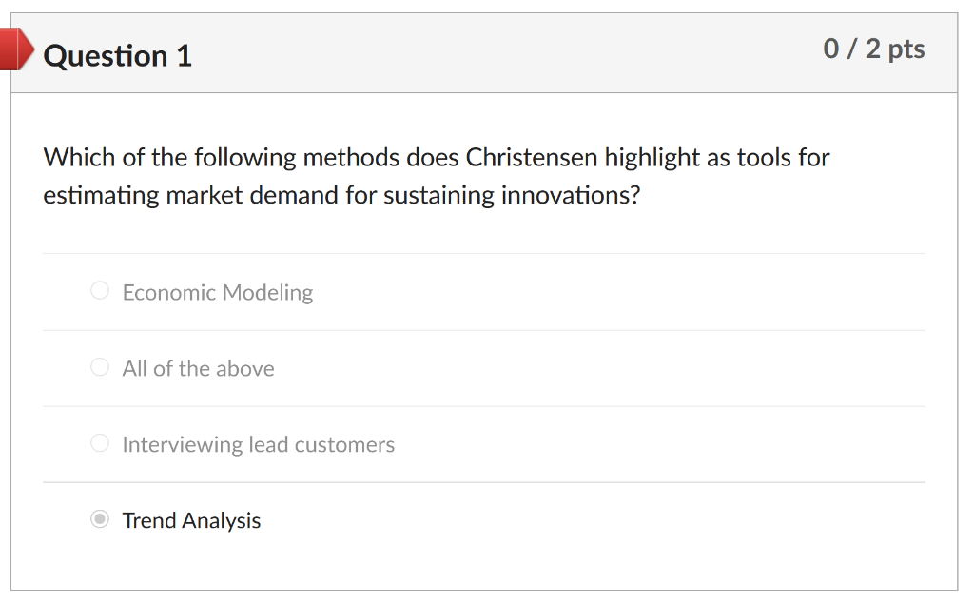Select the All of the above radio button
974x603 pixels.
point(99,366)
